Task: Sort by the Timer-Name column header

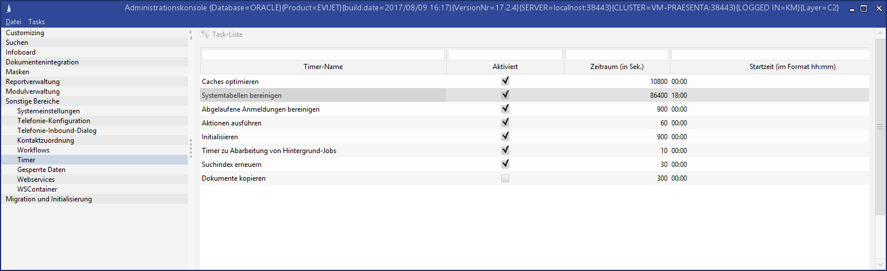Action: pos(323,67)
